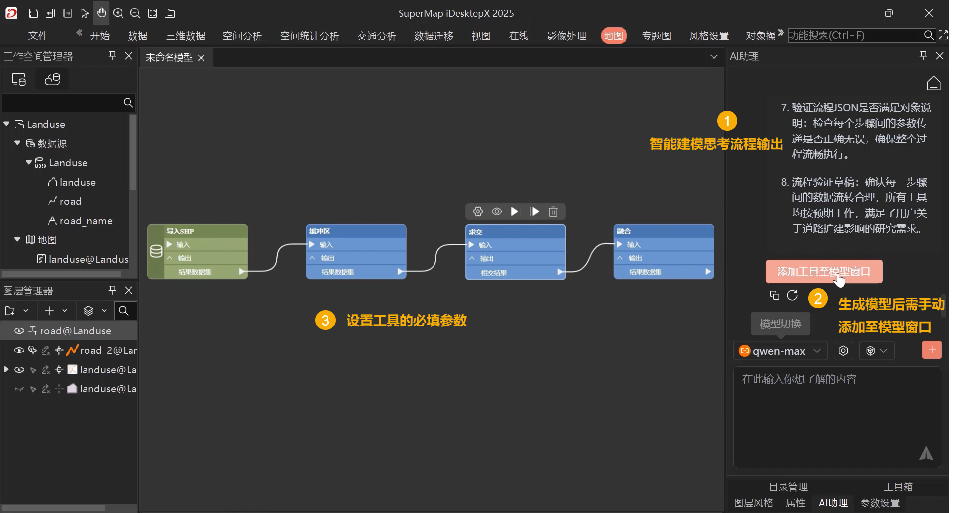Open the new layer group dropdown arrow

coord(26,311)
